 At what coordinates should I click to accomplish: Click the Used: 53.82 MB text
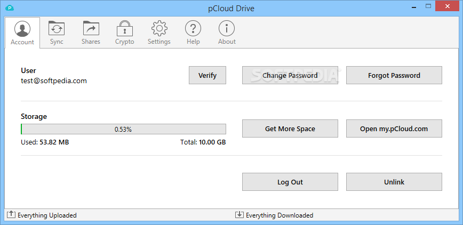pyautogui.click(x=45, y=142)
